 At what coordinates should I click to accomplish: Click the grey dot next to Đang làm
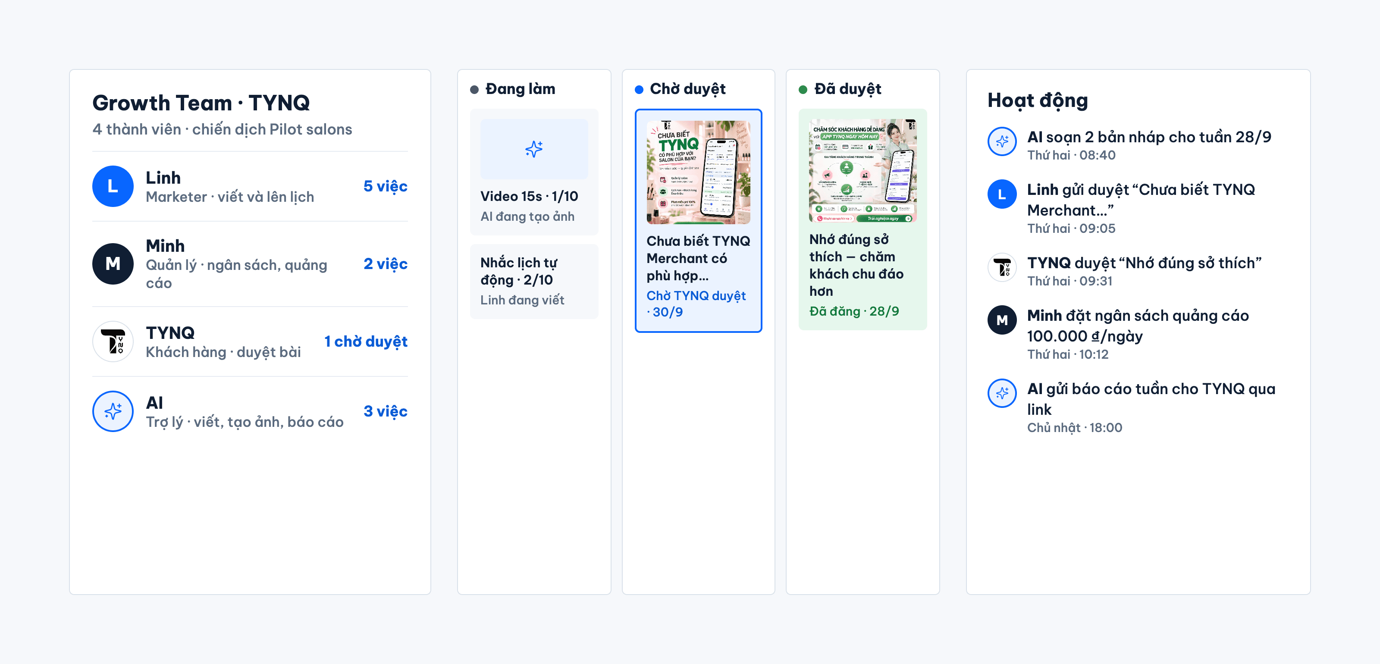click(x=474, y=89)
